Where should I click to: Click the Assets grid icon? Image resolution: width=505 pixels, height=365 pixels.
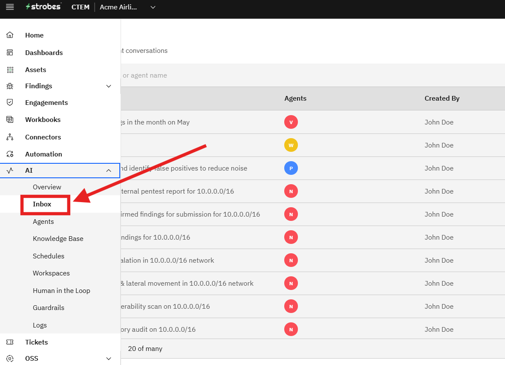coord(10,70)
